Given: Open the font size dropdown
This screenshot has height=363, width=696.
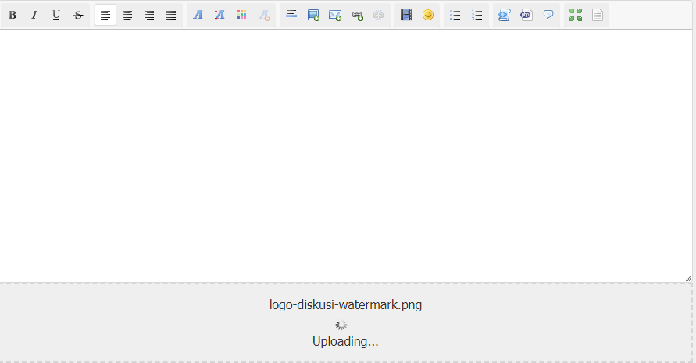Looking at the screenshot, I should [220, 15].
